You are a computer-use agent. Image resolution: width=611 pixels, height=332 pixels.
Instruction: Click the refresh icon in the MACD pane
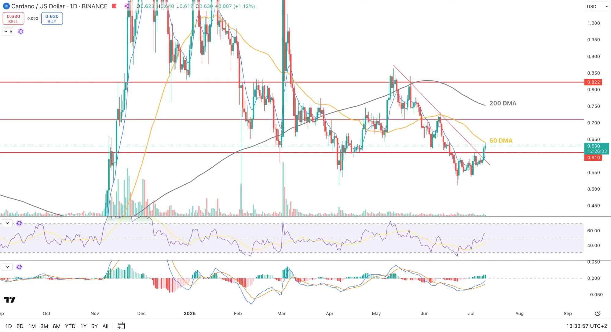pos(19,267)
